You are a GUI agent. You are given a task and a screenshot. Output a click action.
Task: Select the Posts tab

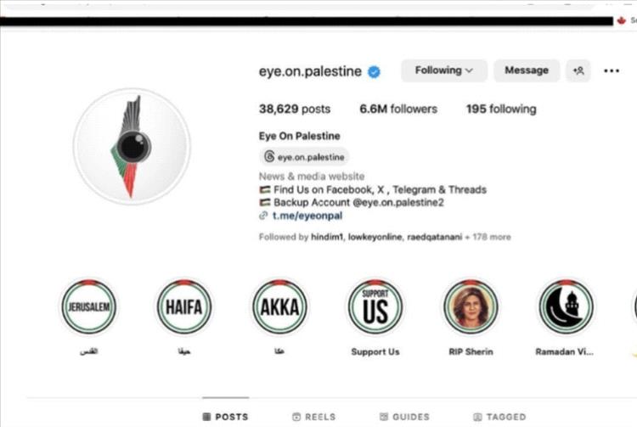225,417
